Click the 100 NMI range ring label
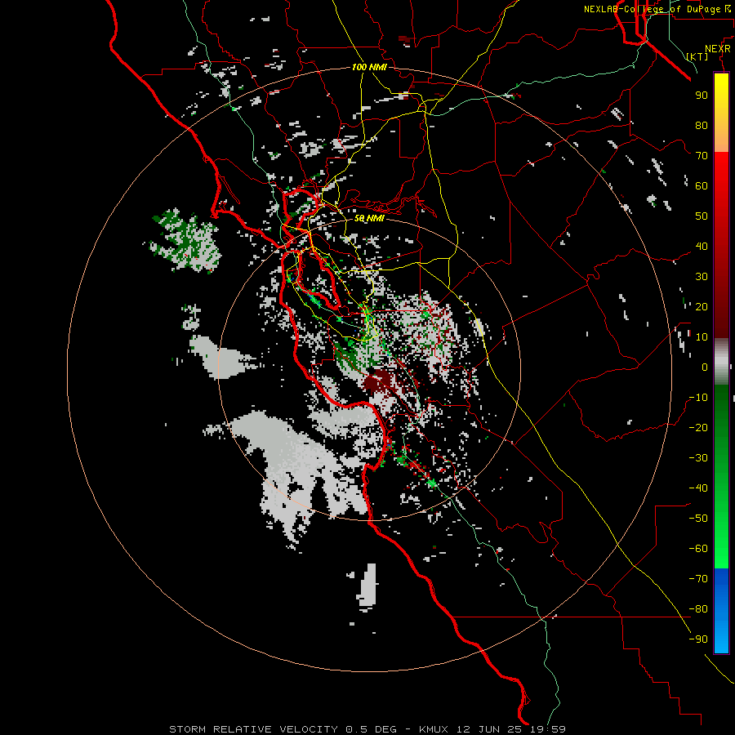Screen dimensions: 735x735 [x=369, y=67]
